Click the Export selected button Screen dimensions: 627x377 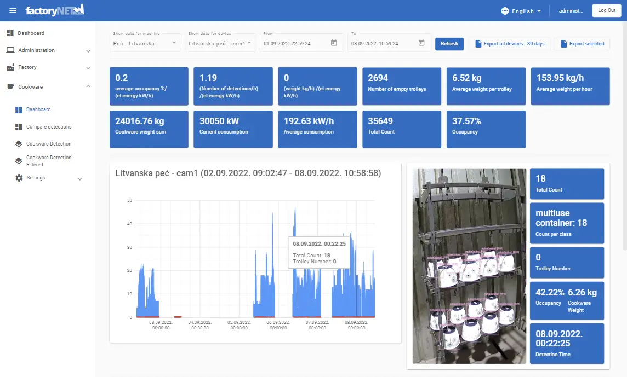(x=582, y=44)
